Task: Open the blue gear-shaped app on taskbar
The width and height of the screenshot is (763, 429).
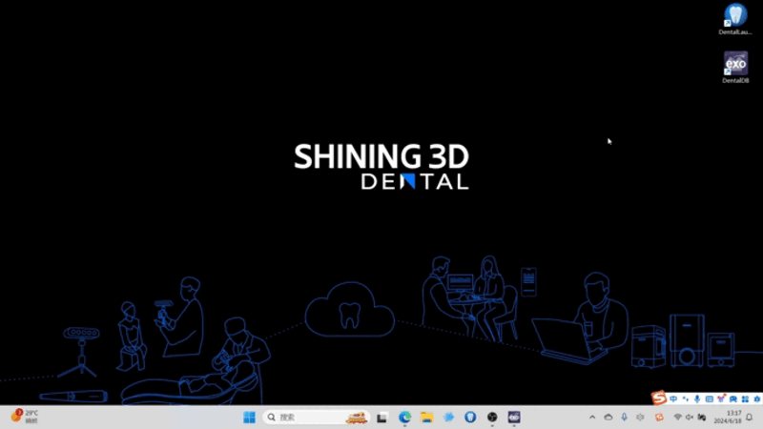Action: tap(448, 417)
